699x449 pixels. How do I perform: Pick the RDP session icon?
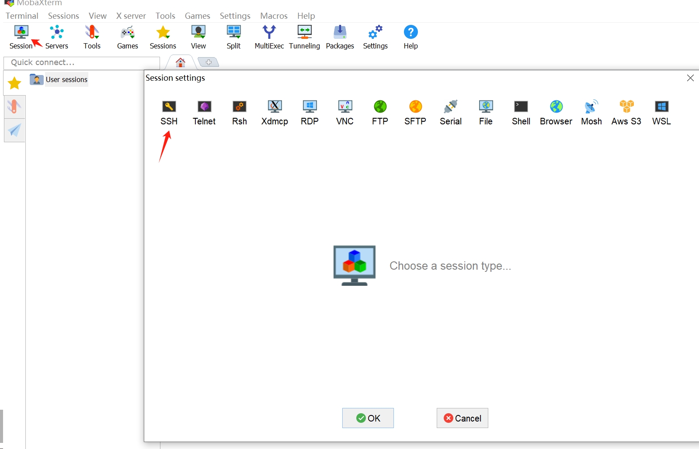[310, 113]
